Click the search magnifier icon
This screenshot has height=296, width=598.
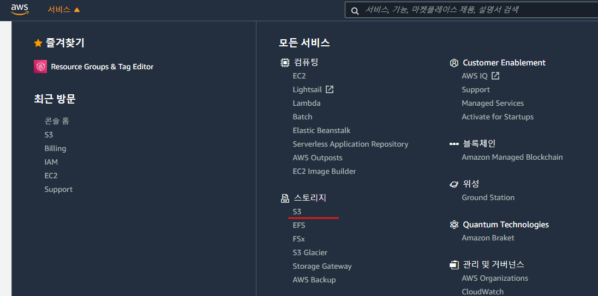tap(355, 11)
